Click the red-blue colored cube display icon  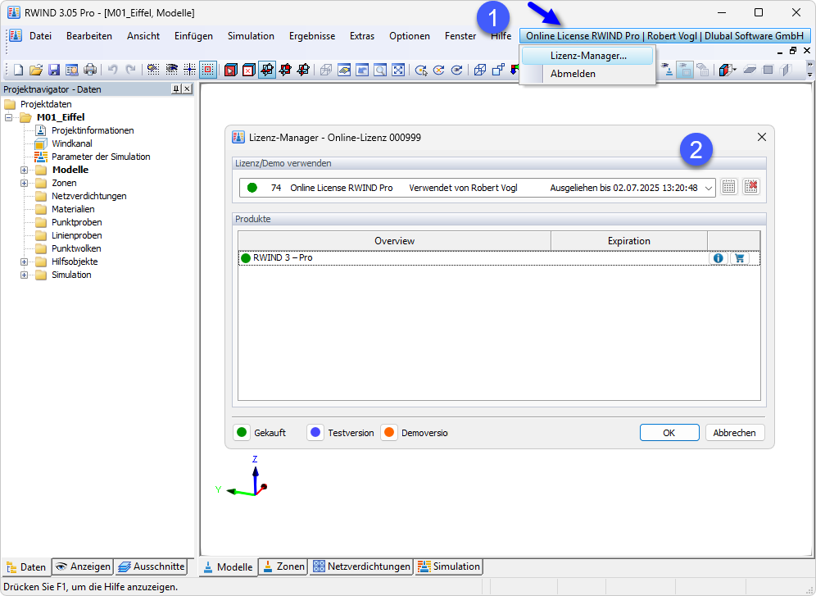click(x=725, y=70)
